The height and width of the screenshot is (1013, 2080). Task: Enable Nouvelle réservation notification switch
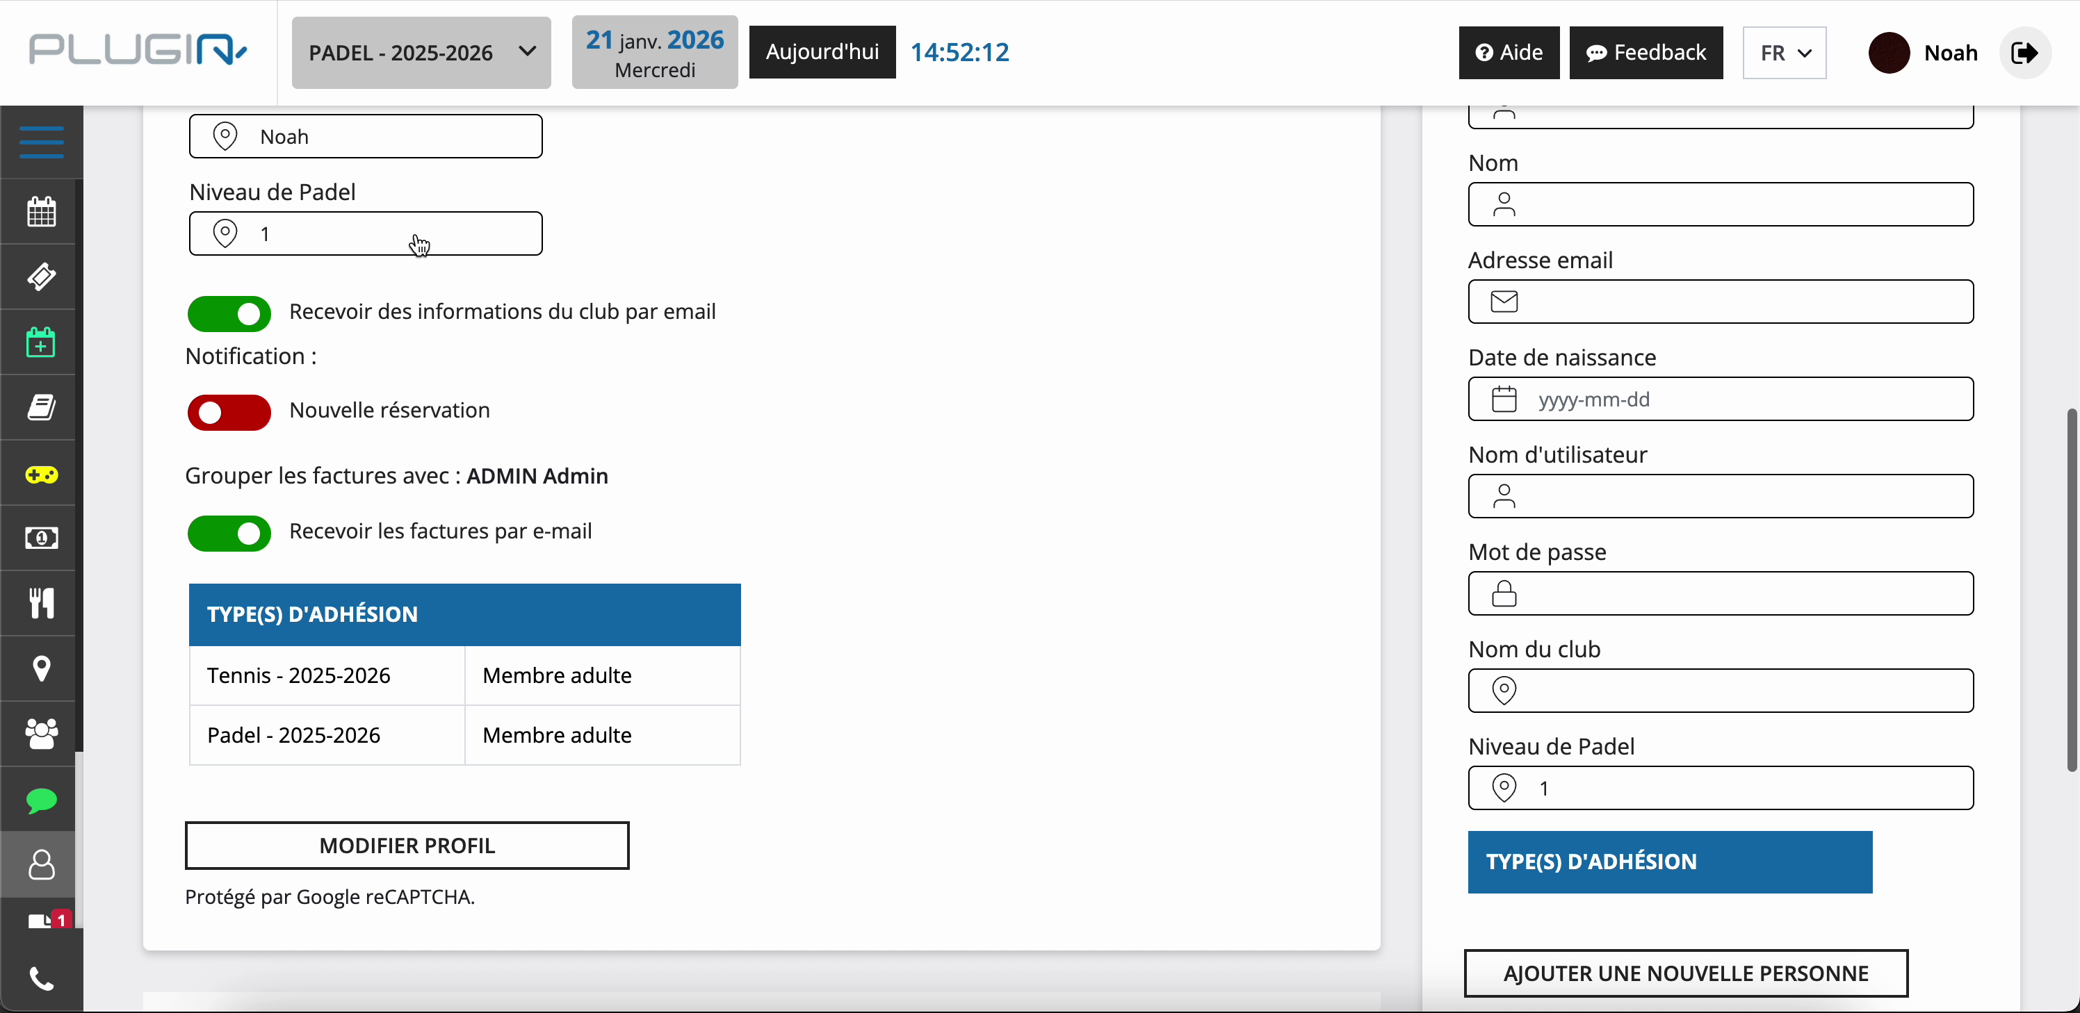(x=229, y=413)
